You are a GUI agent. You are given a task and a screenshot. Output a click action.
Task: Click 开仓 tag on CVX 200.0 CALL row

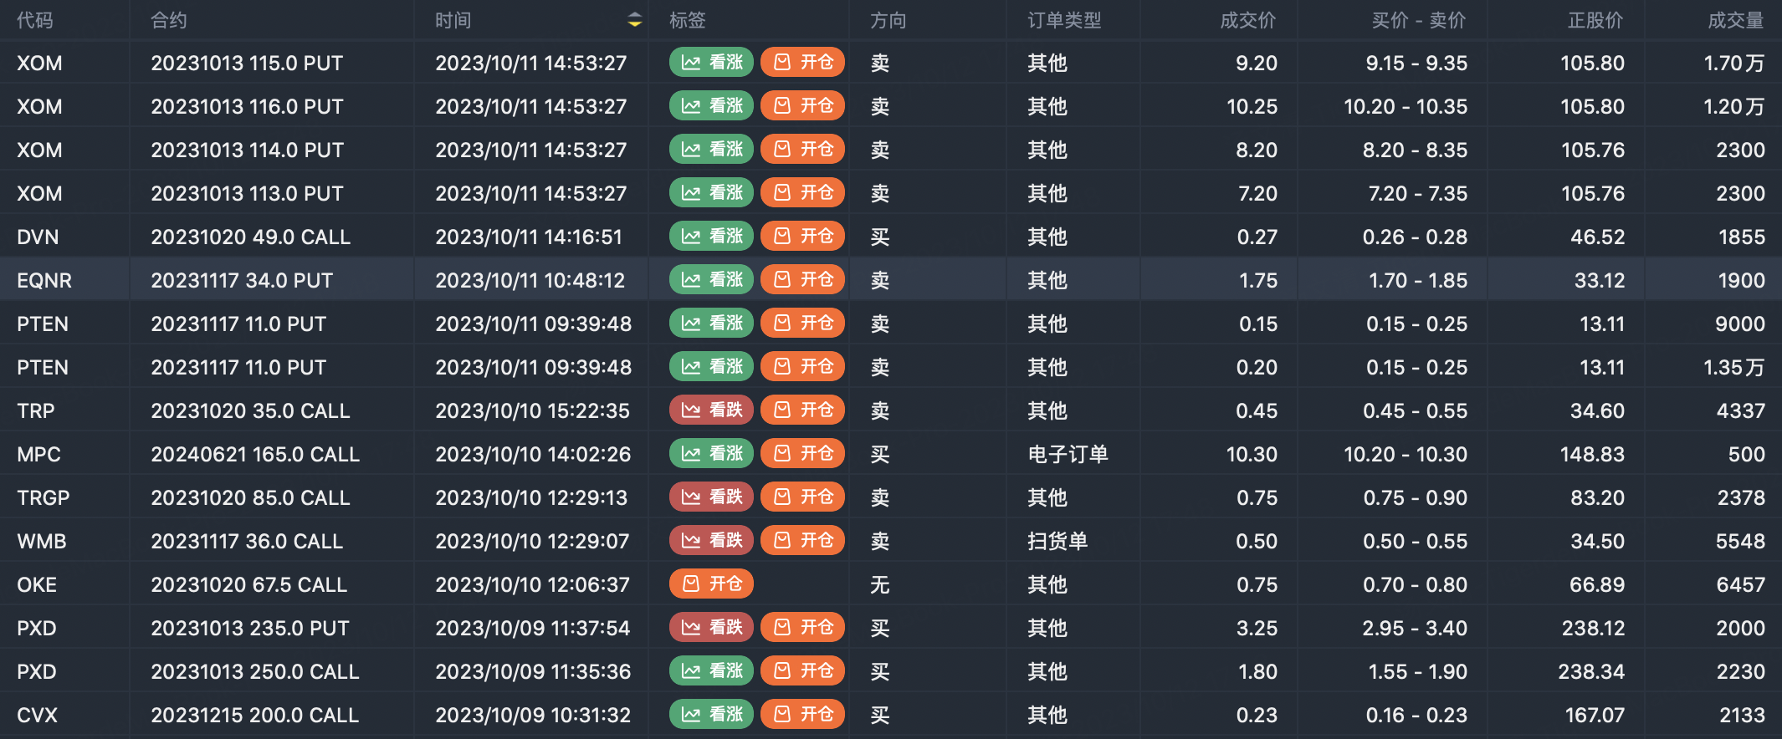[803, 714]
